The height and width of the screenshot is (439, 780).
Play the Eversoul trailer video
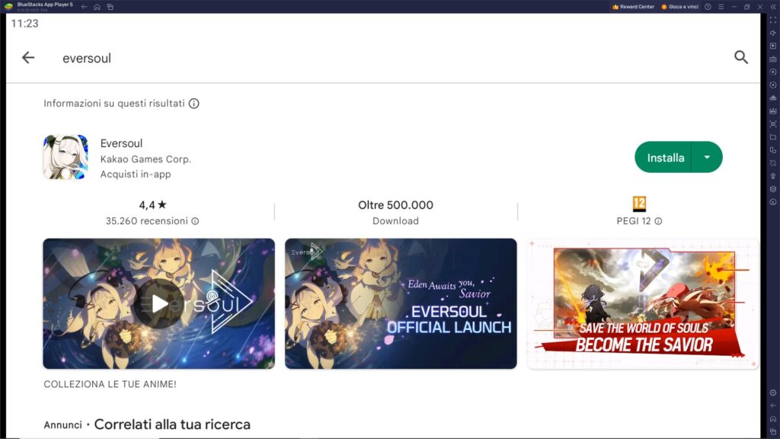tap(158, 303)
